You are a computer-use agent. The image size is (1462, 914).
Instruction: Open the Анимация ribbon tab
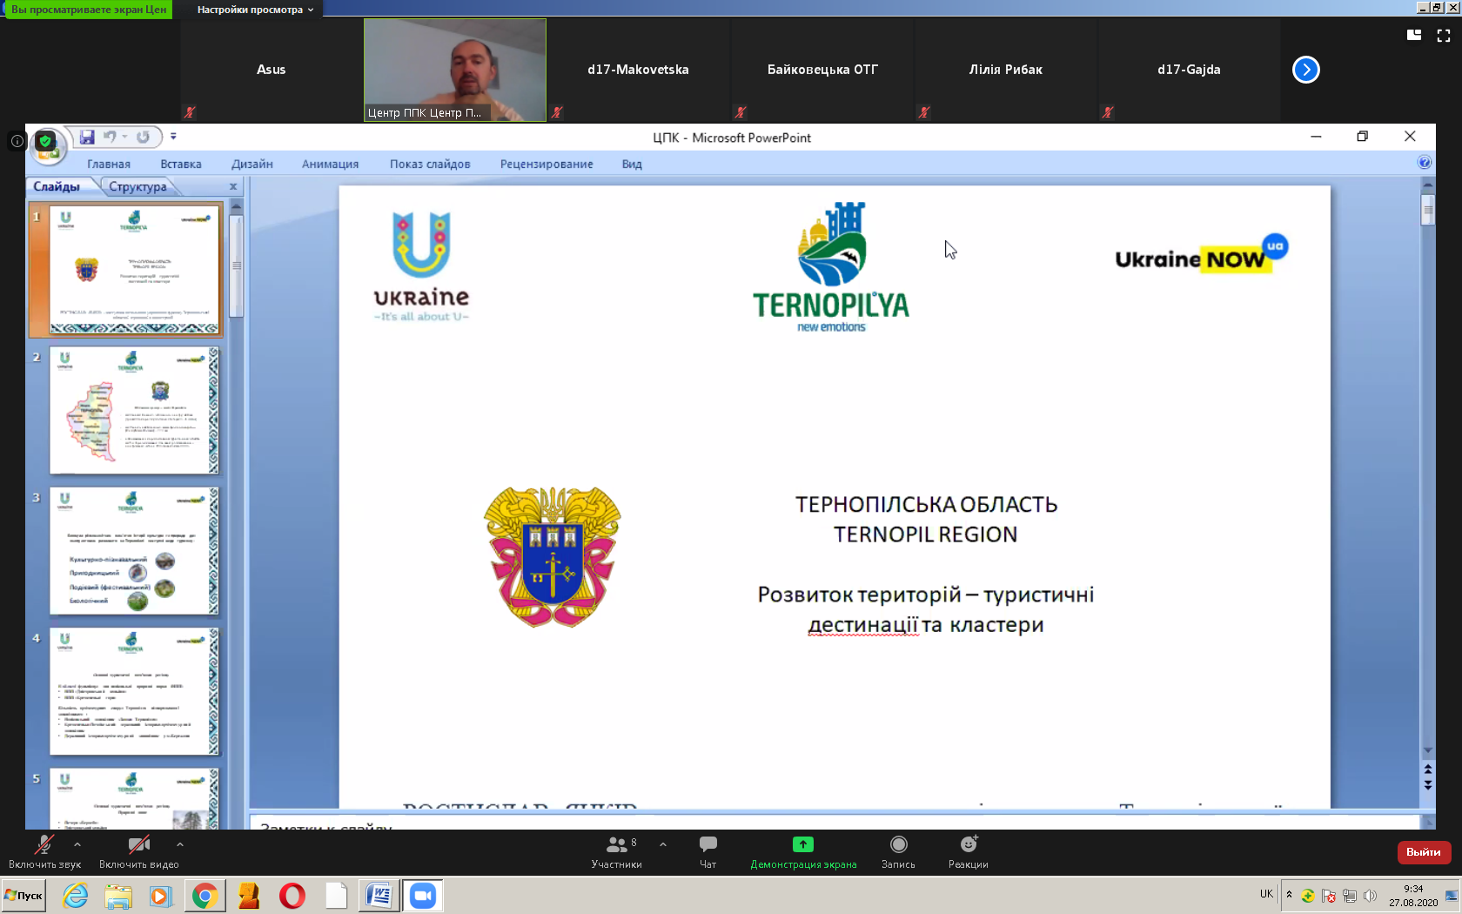331,164
